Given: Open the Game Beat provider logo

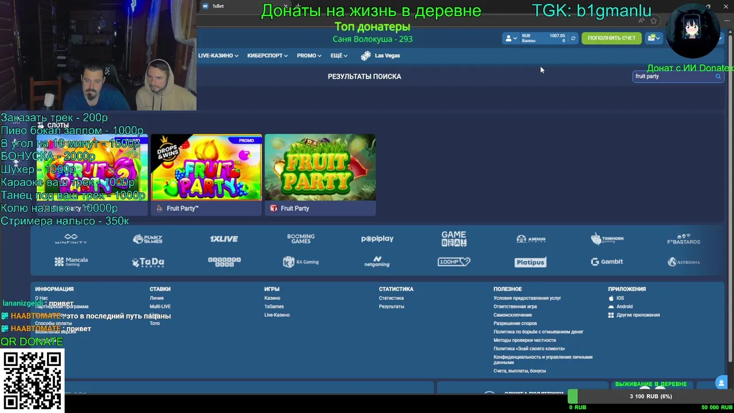Looking at the screenshot, I should [x=454, y=239].
